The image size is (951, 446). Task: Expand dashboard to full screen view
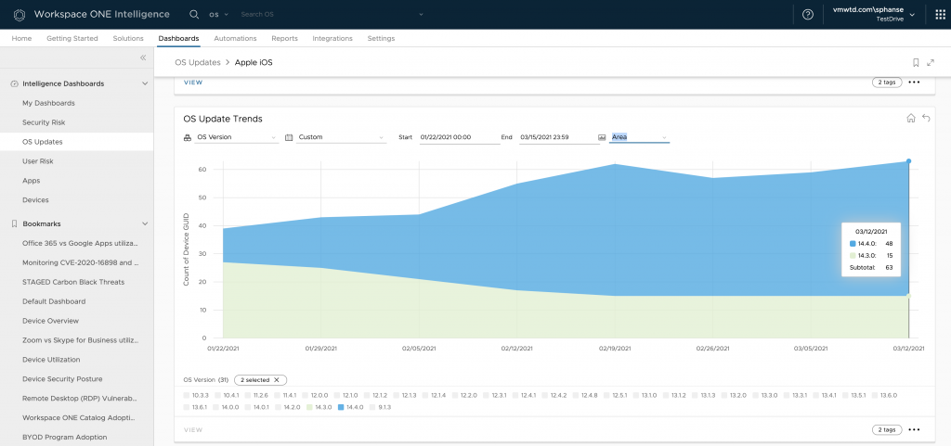[931, 62]
